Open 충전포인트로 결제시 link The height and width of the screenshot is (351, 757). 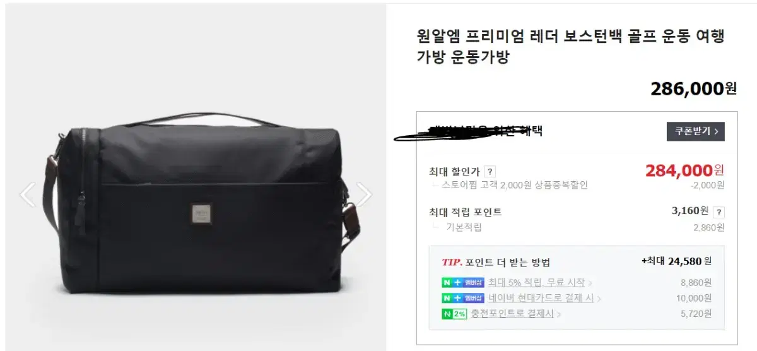tap(512, 313)
